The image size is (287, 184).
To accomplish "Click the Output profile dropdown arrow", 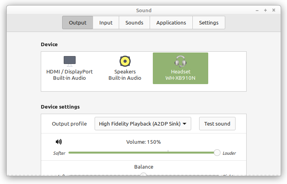I will [x=184, y=124].
